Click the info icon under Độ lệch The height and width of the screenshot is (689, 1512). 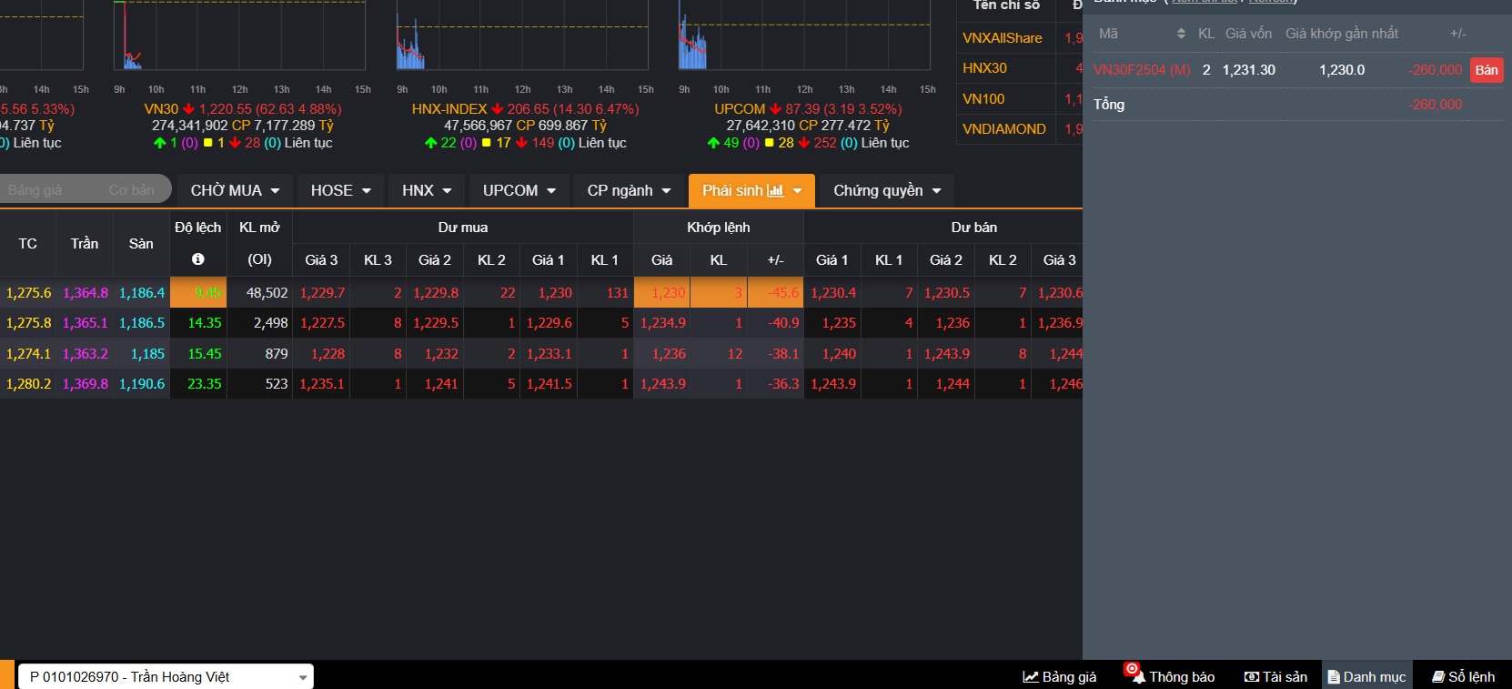(x=197, y=259)
